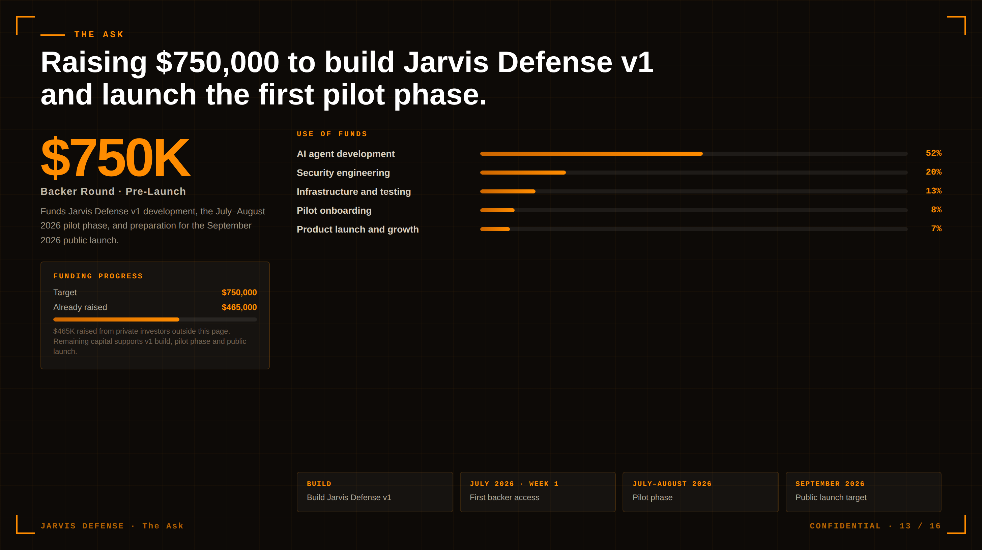Select the BUILD timeline card
This screenshot has width=982, height=550.
tap(375, 492)
